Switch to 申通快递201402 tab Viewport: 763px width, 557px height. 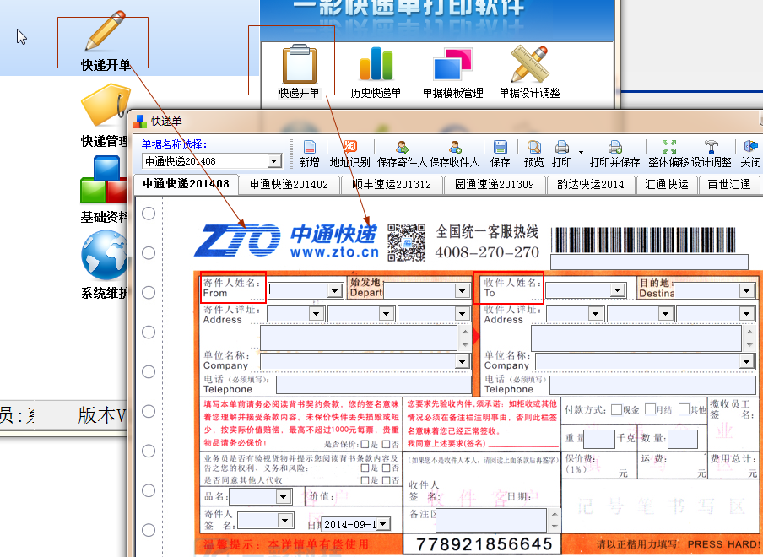(x=289, y=184)
